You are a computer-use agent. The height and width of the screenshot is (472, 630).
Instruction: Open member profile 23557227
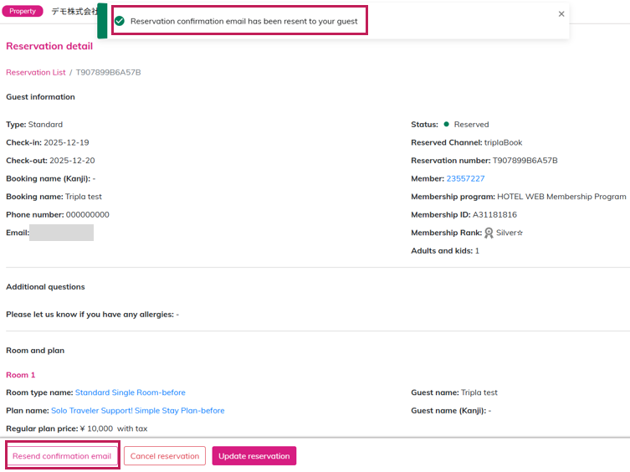click(x=465, y=178)
